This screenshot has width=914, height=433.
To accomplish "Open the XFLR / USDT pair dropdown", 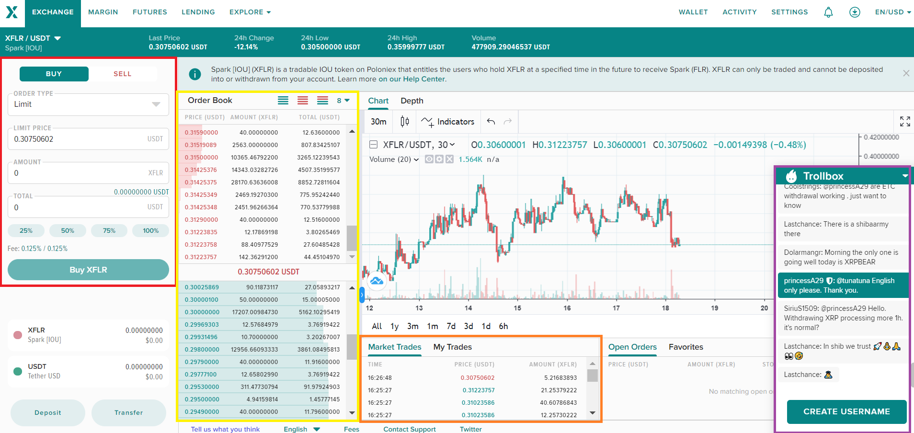I will [x=33, y=38].
